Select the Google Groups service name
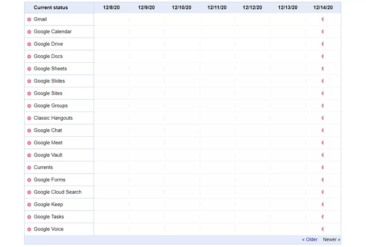The image size is (366, 247). tap(51, 106)
